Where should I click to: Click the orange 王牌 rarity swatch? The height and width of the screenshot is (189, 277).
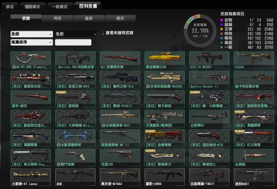[x=222, y=29]
